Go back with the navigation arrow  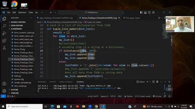tap(51, 12)
